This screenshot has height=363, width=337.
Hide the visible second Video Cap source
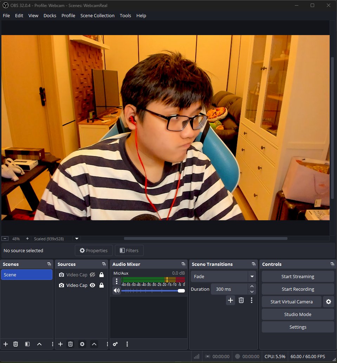coord(92,285)
